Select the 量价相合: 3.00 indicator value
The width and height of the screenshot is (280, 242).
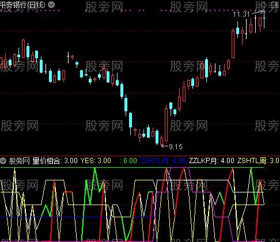pyautogui.click(x=55, y=161)
